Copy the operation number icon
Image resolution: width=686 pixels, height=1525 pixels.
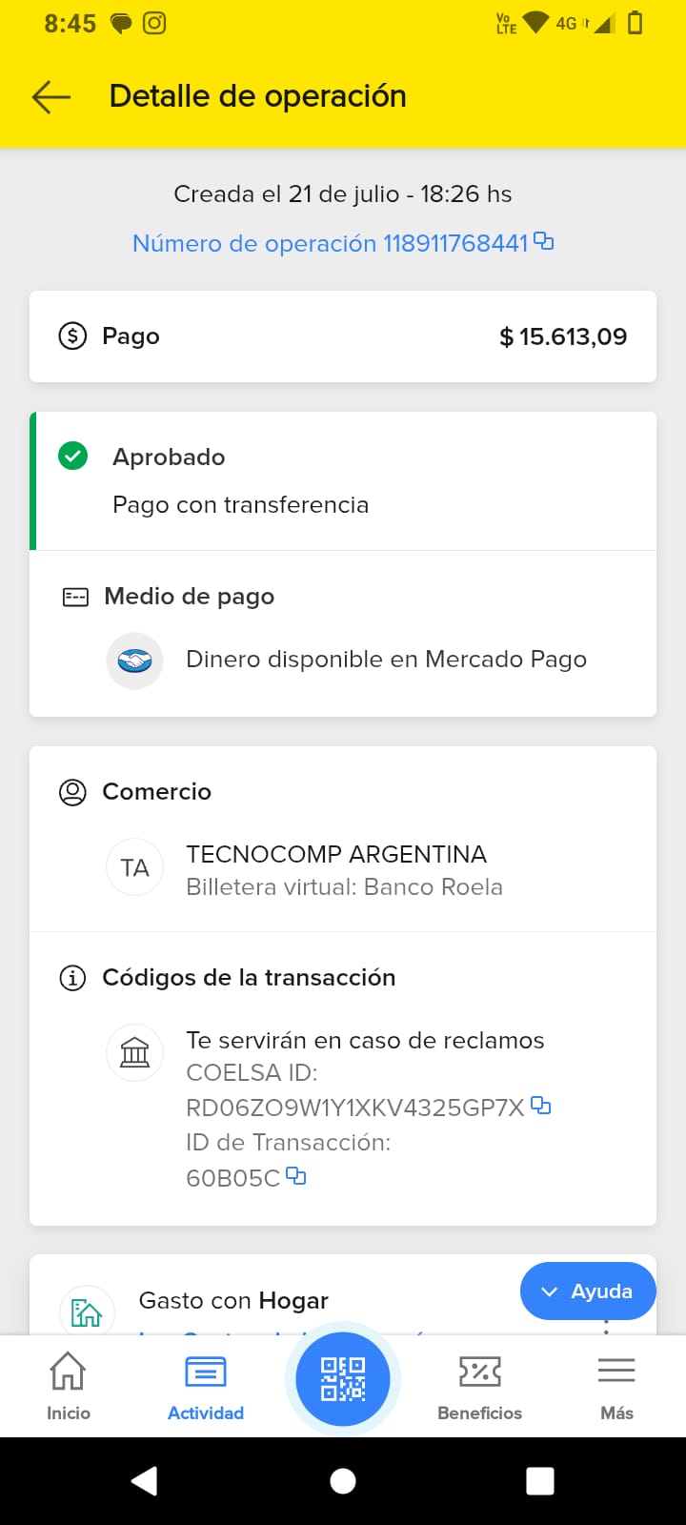[544, 241]
